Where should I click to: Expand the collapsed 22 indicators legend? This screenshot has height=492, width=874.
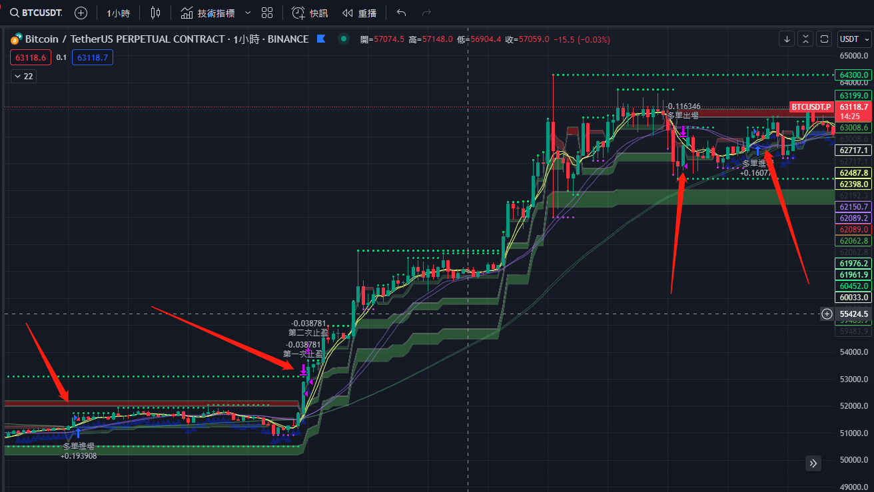tap(23, 77)
